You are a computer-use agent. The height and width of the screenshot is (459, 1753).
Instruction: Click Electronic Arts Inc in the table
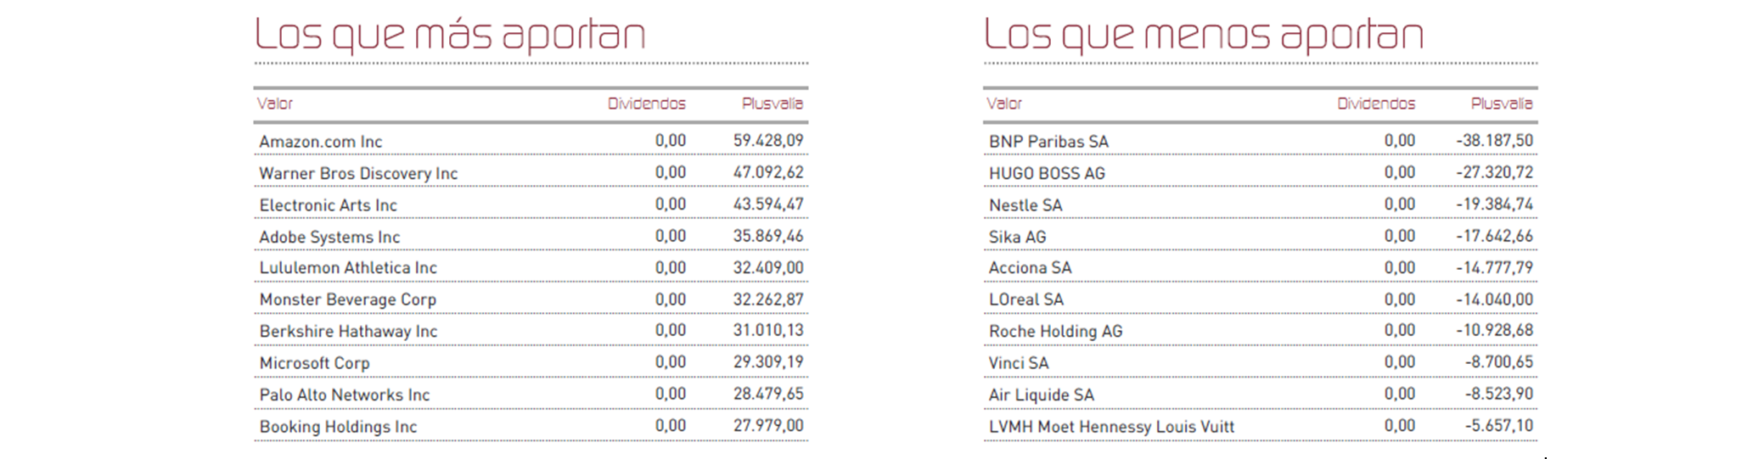328,205
